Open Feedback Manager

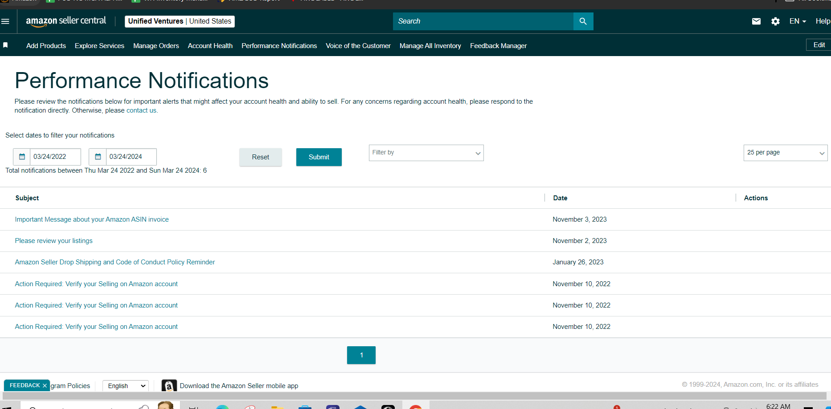click(x=498, y=46)
